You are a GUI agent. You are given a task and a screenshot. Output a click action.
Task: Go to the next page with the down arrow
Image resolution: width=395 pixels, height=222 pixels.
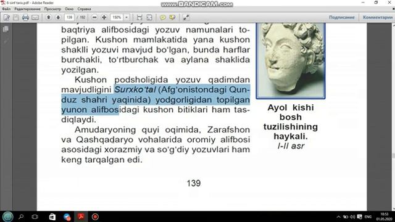click(58, 17)
